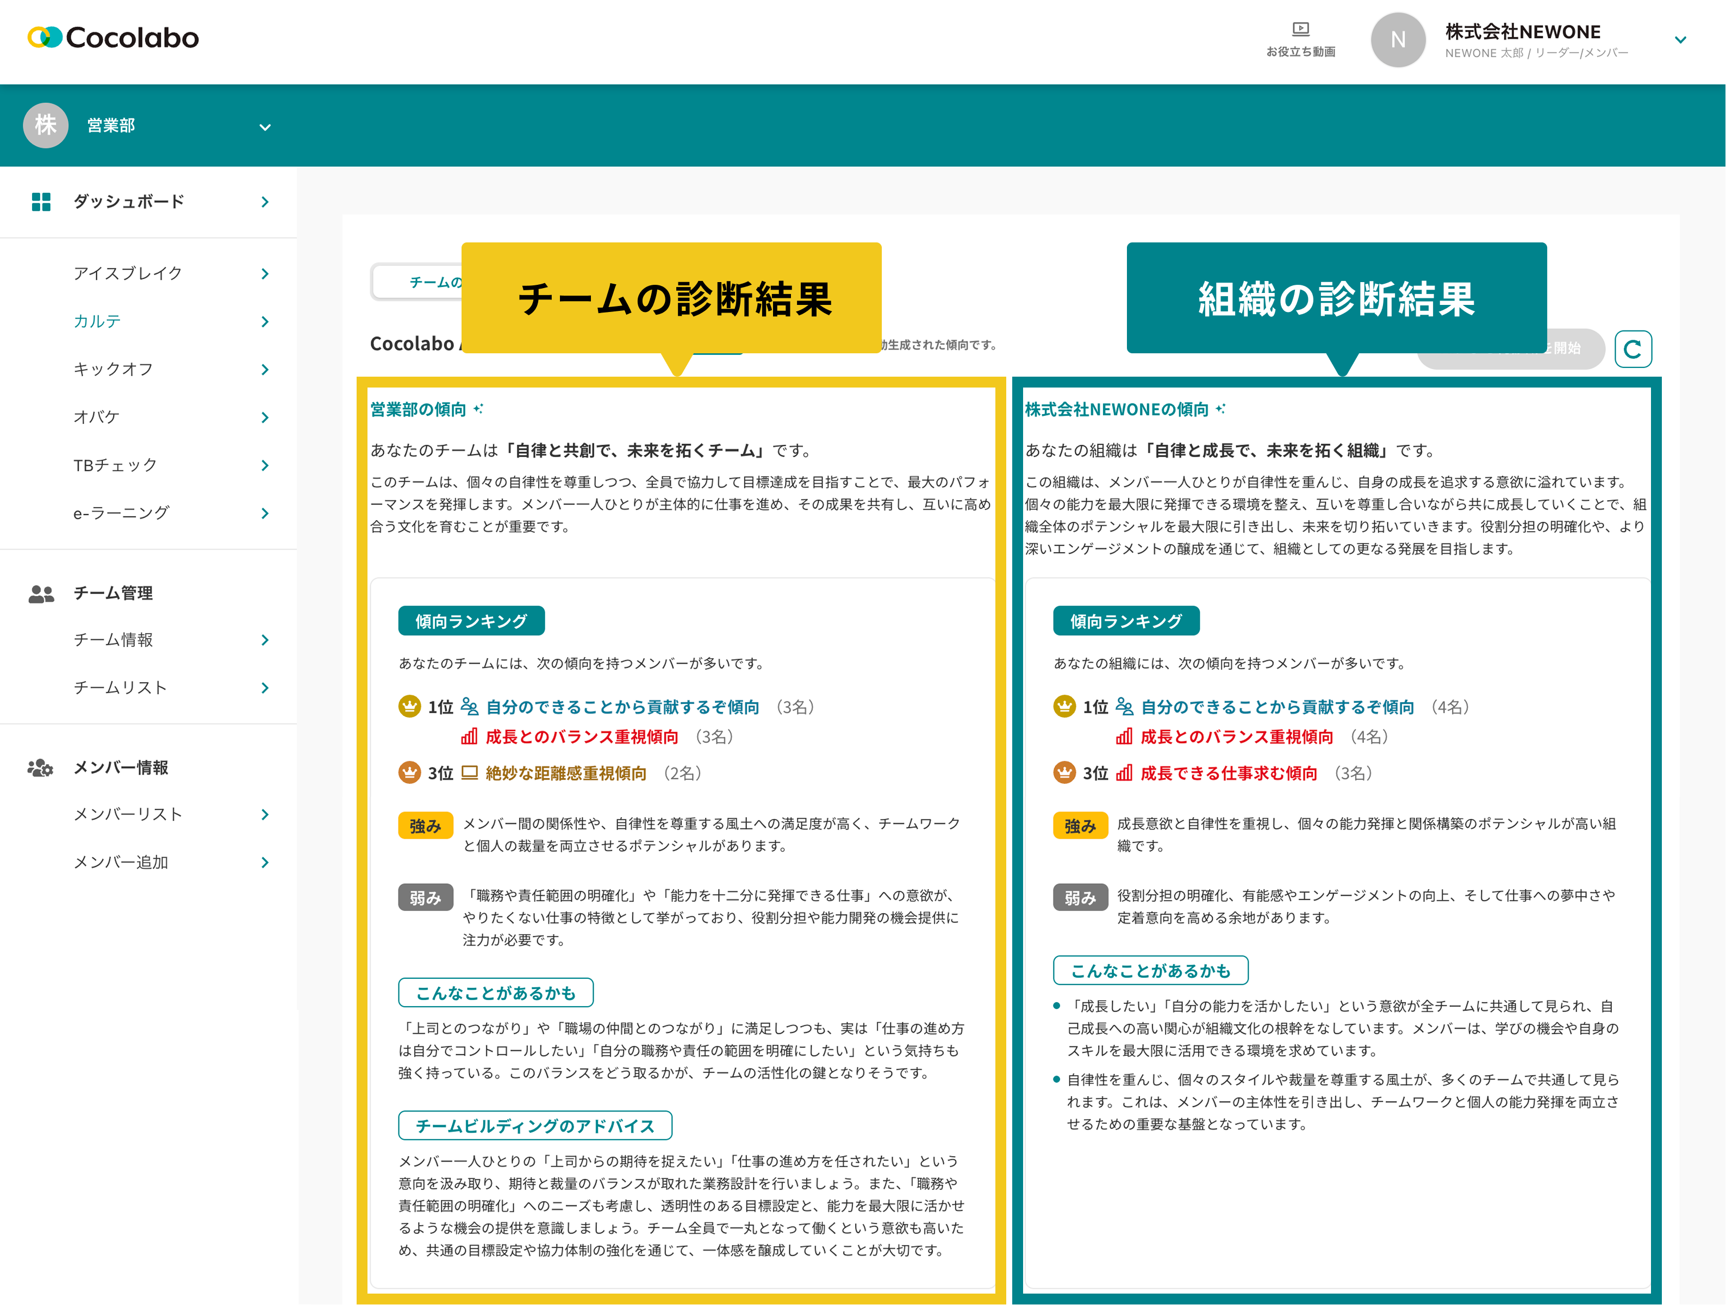Open キックオフ in the sidebar
Viewport: 1726px width, 1305px height.
[113, 369]
